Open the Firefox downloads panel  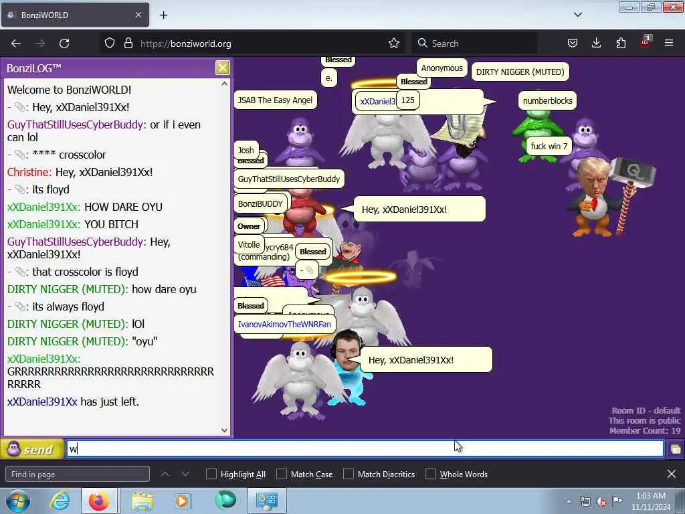click(x=596, y=44)
